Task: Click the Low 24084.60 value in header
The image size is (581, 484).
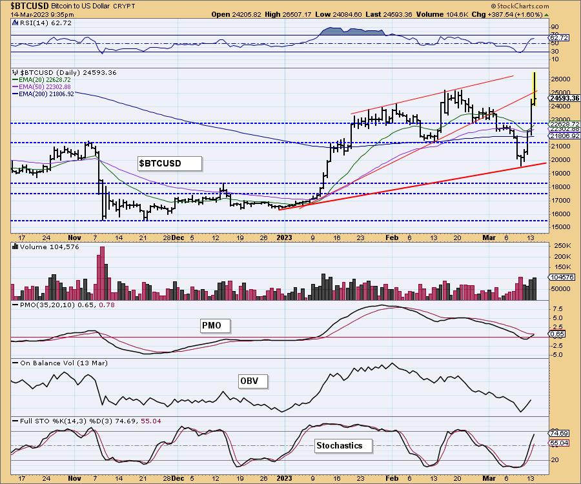Action: click(x=339, y=14)
